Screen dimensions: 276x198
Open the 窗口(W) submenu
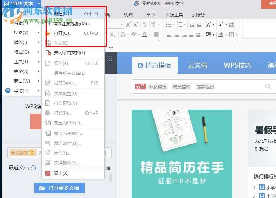pos(22,81)
